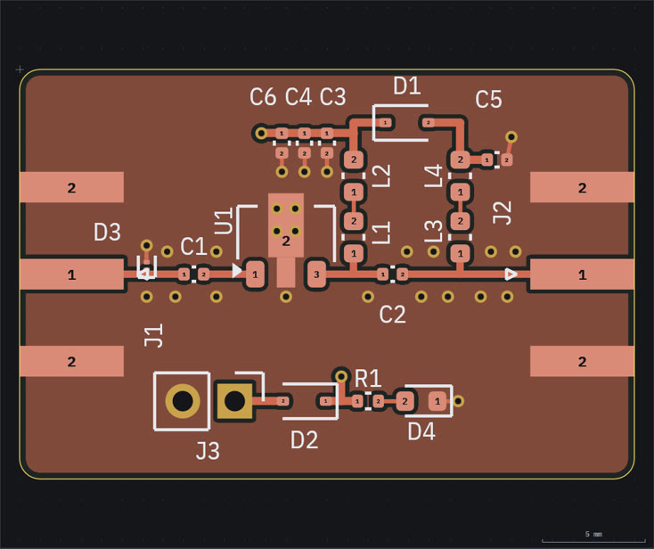
Task: Select L1 pad 2
Action: pos(354,221)
